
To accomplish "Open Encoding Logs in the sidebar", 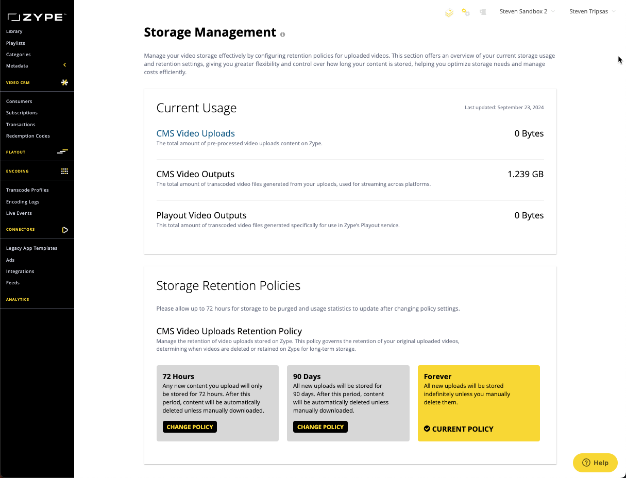I will (23, 202).
